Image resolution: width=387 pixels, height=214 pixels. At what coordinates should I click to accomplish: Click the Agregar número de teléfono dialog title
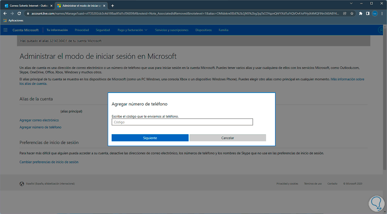click(139, 104)
